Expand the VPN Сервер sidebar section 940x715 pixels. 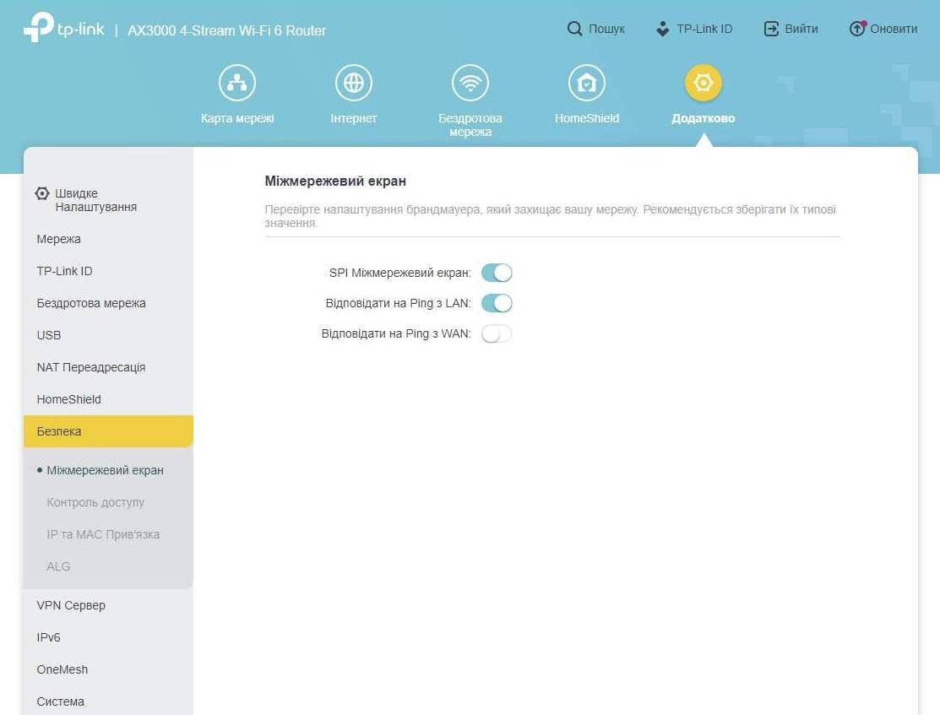(71, 605)
